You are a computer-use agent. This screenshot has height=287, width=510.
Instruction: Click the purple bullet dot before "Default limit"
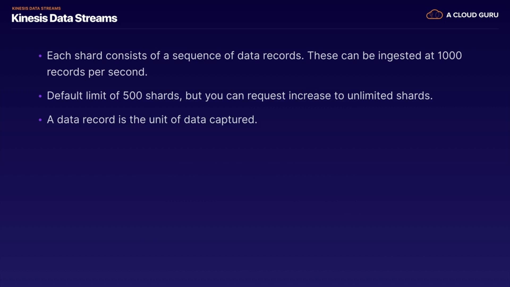click(40, 96)
